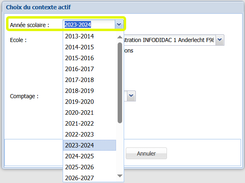
Task: Select 2022-2023 from the list
Action: click(x=80, y=134)
